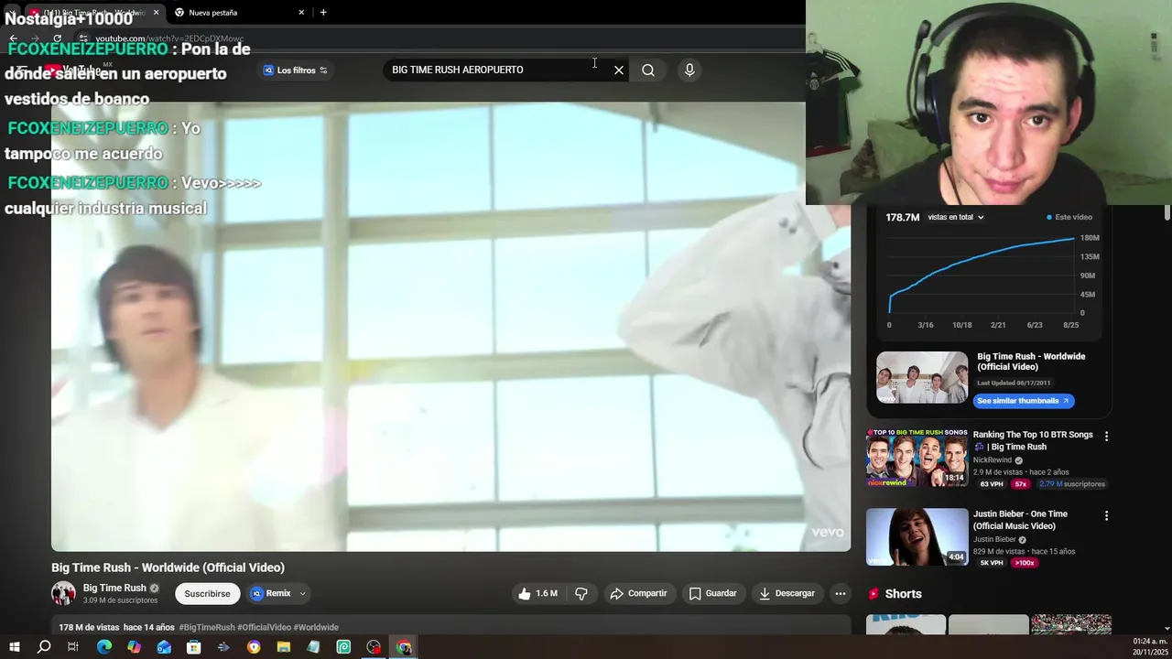The height and width of the screenshot is (659, 1172).
Task: Open Big Time Rush channel name link
Action: pyautogui.click(x=114, y=588)
